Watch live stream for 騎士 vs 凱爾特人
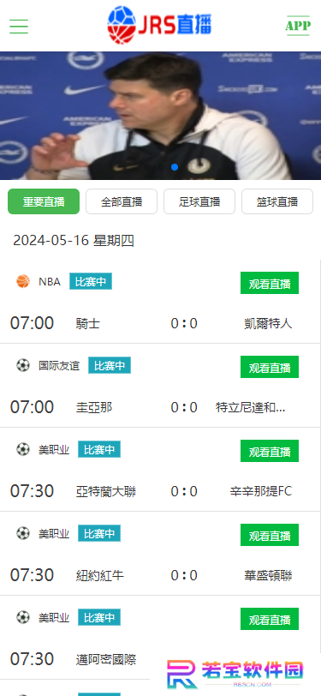The width and height of the screenshot is (321, 696). [x=270, y=283]
